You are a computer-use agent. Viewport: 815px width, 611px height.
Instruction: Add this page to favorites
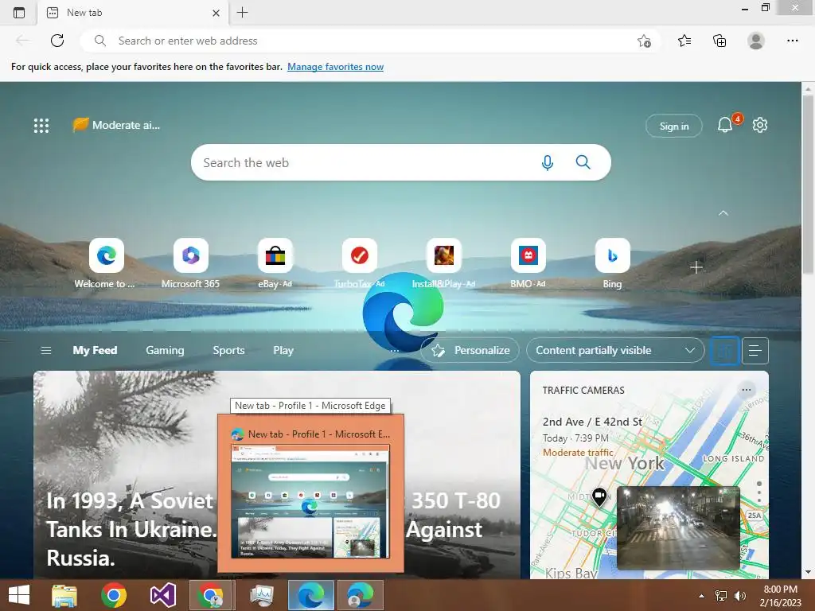click(644, 41)
